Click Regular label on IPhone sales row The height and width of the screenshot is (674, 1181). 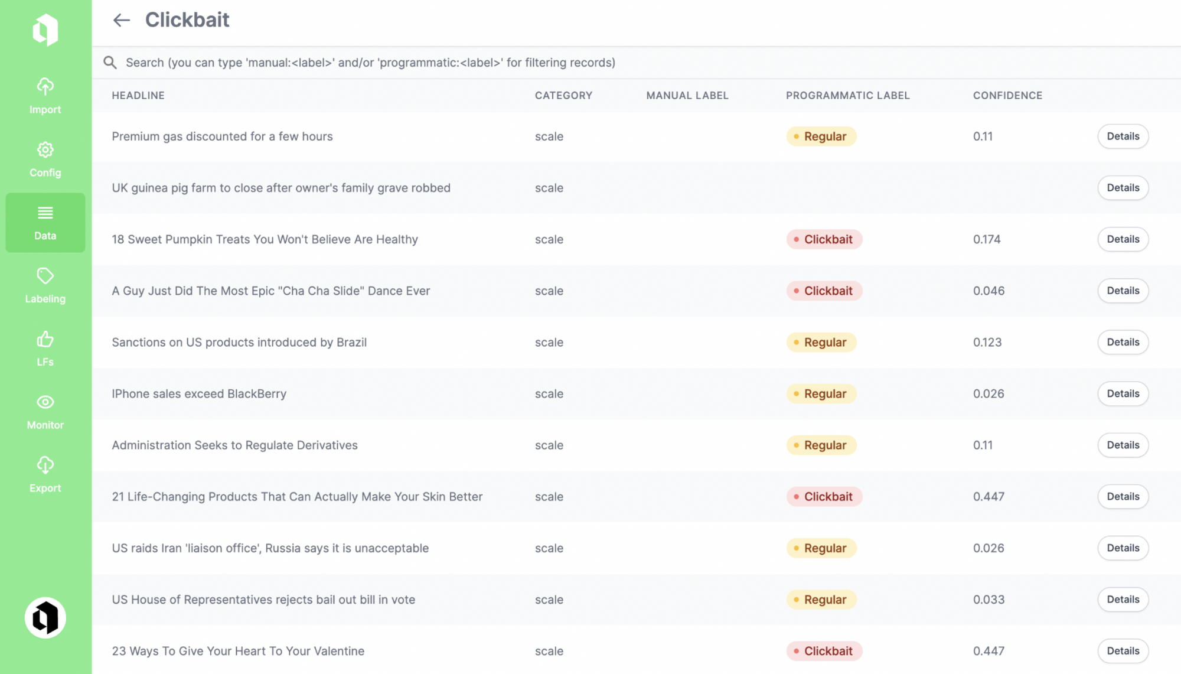tap(821, 393)
